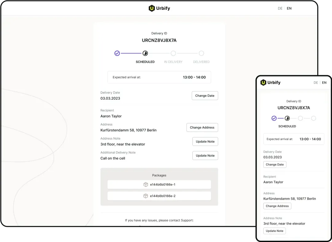Viewport: 332px width, 242px height.
Task: Update the Address Note in desktop view
Action: 205,141
